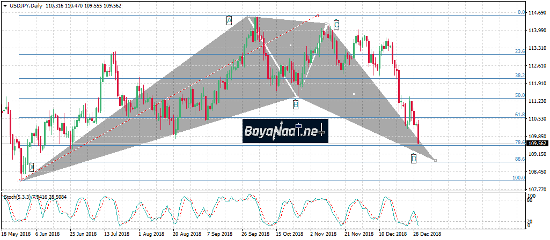
Task: Select the 0.0 Fibonacci level label
Action: (x=520, y=12)
